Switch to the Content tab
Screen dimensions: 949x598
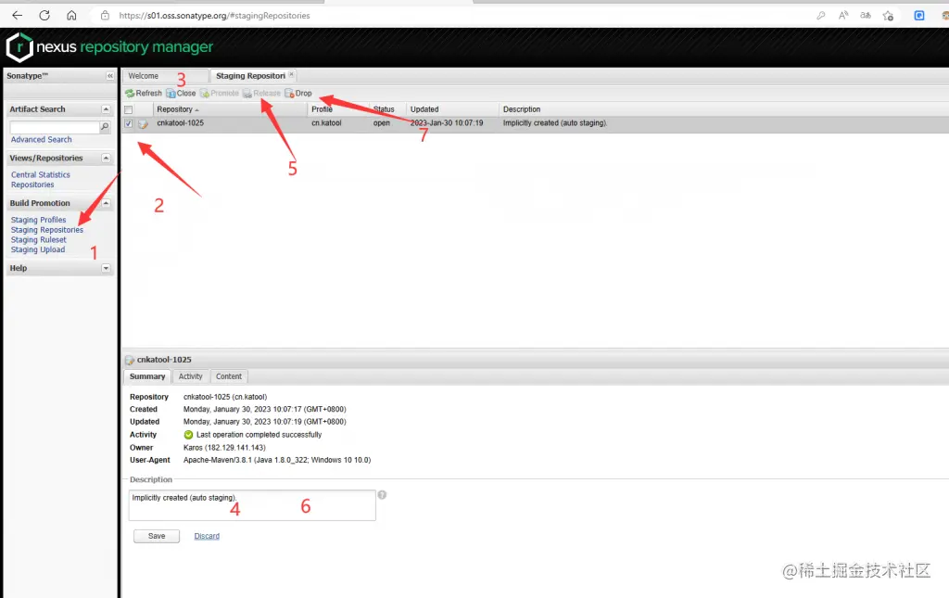(x=229, y=376)
